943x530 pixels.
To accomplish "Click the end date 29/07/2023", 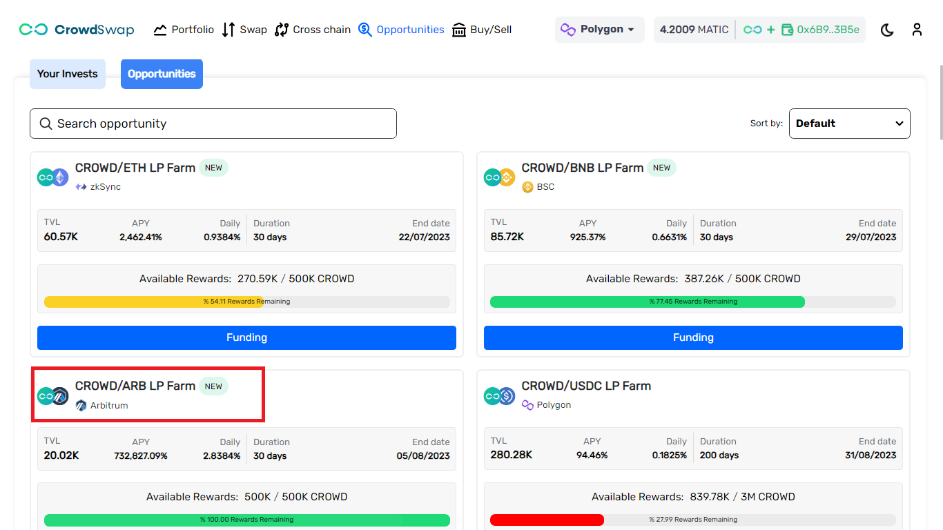I will (x=871, y=237).
